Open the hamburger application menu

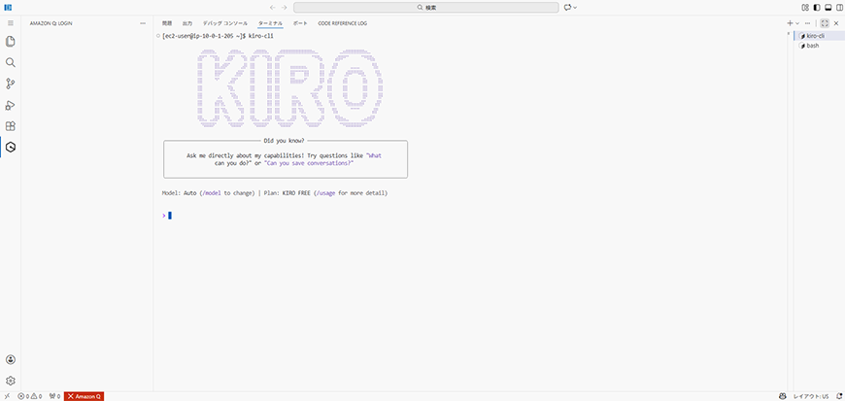(11, 23)
